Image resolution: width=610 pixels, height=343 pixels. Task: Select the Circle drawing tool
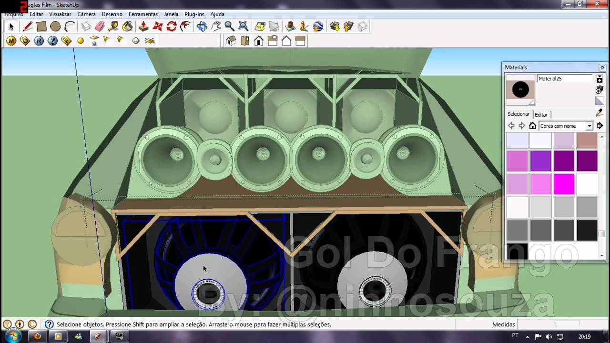pyautogui.click(x=55, y=27)
